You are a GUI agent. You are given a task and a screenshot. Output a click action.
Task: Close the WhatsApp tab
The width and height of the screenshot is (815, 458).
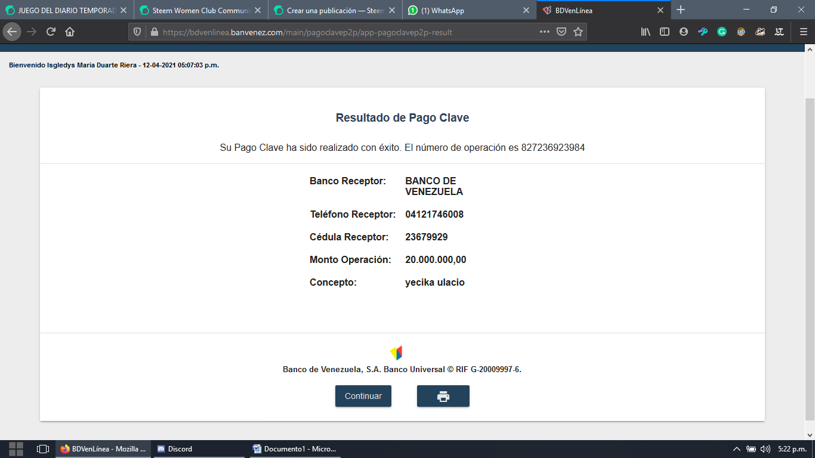[526, 10]
